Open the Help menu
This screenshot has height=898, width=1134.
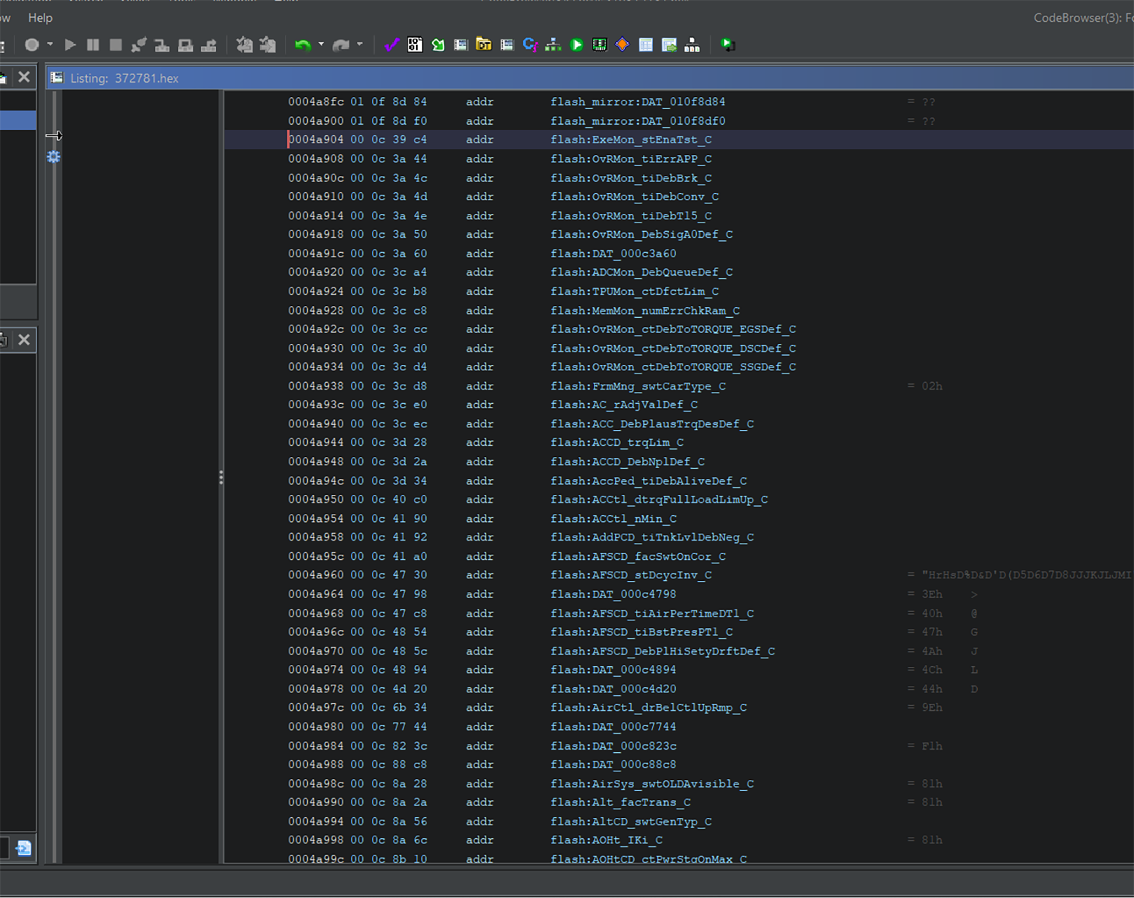(x=40, y=18)
